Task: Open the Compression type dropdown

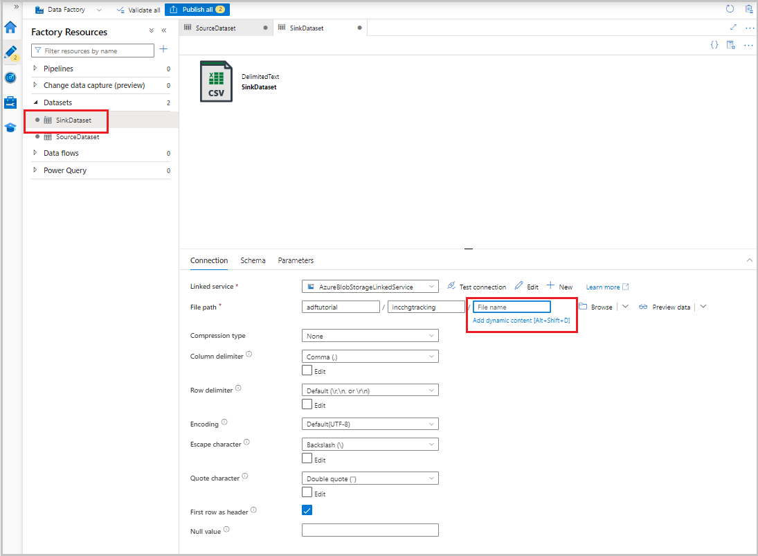Action: point(370,336)
